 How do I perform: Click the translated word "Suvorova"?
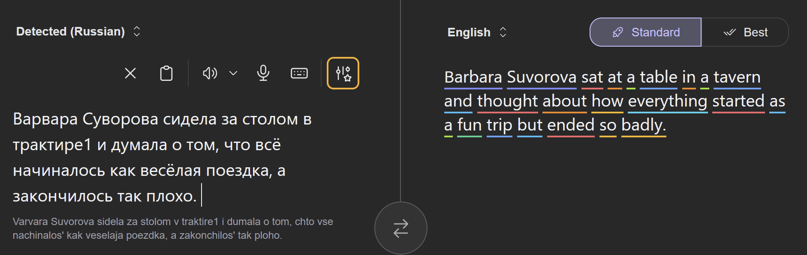542,77
